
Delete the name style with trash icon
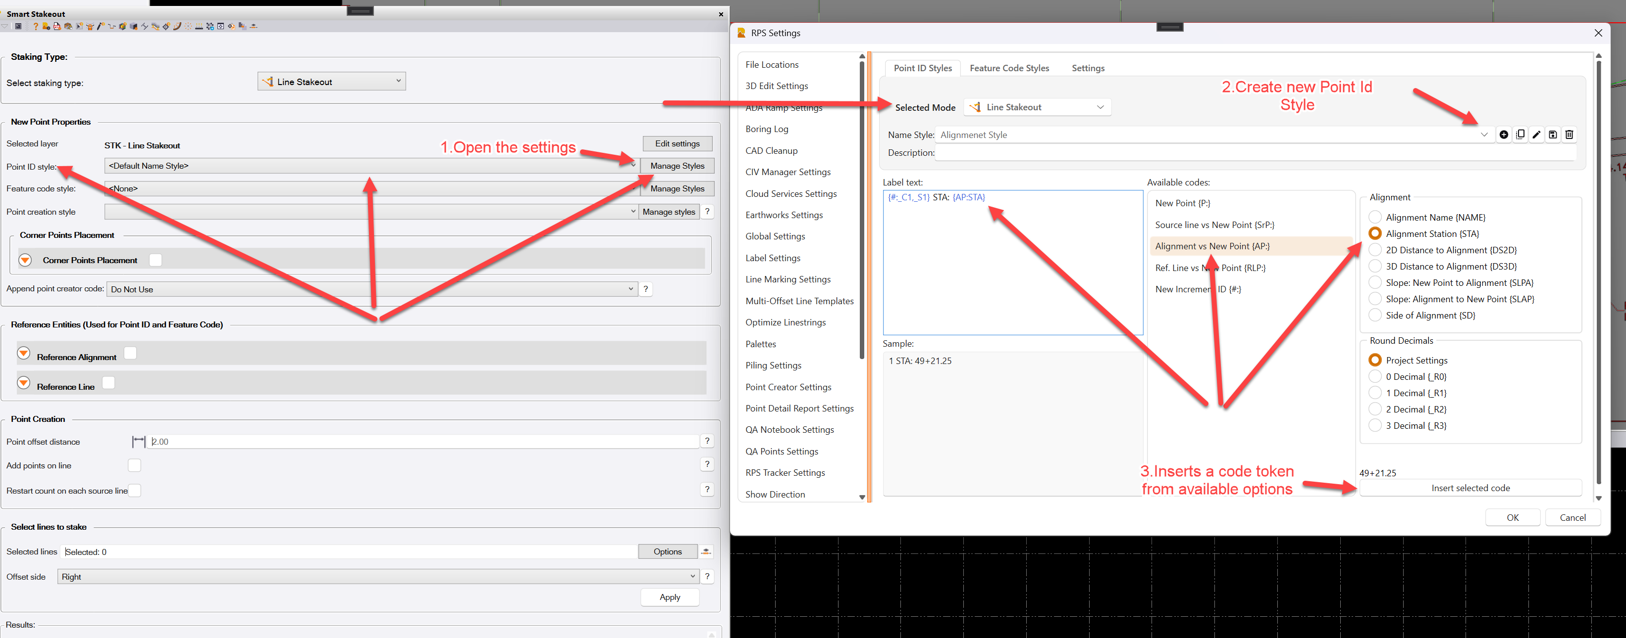[1569, 135]
